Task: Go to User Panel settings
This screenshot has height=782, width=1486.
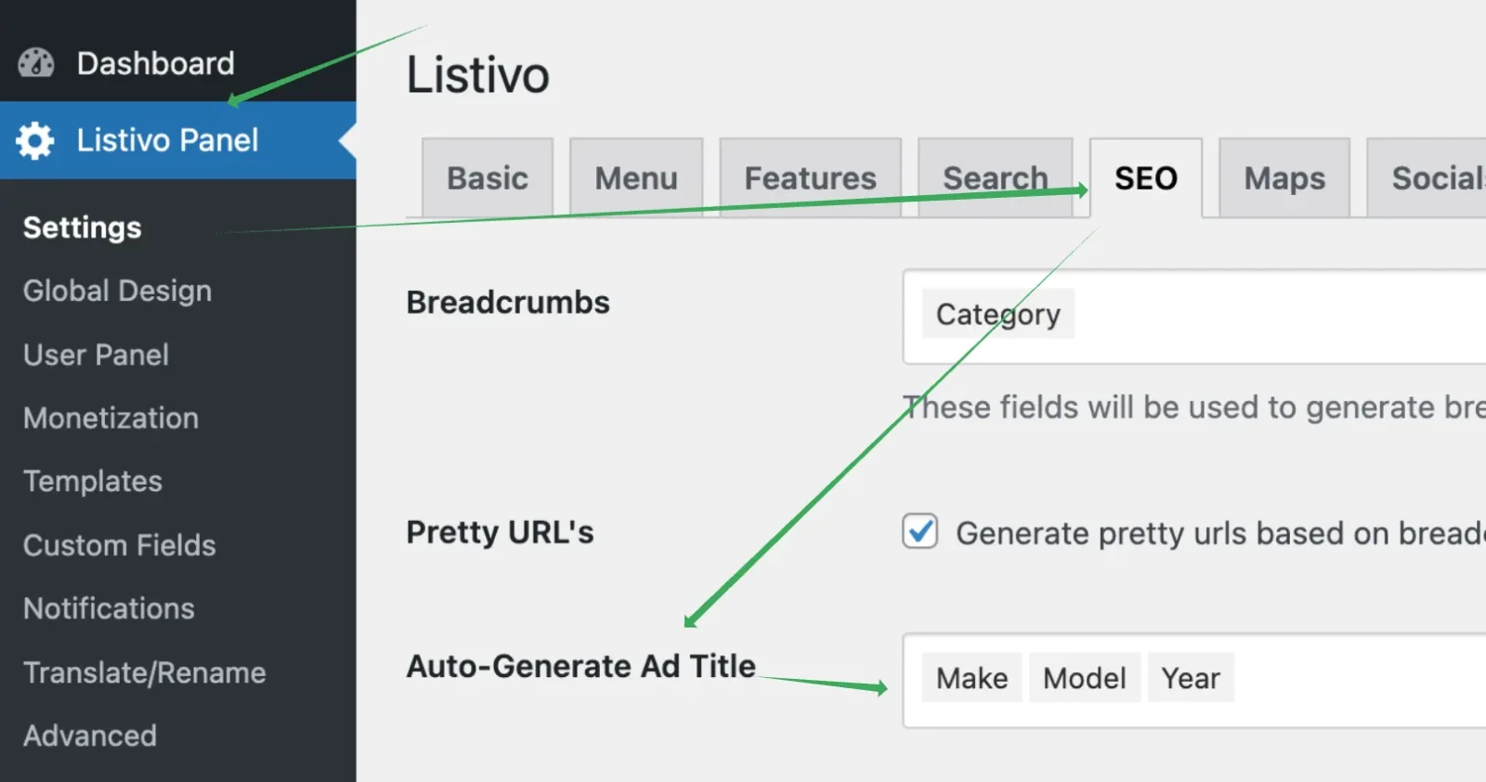Action: click(96, 355)
